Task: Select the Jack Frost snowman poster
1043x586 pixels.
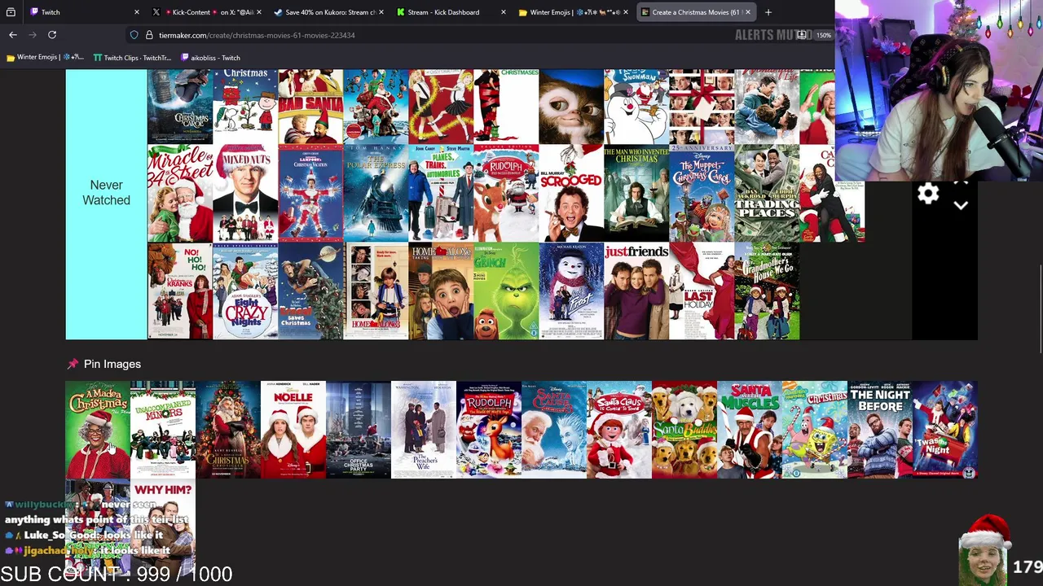Action: pos(571,291)
